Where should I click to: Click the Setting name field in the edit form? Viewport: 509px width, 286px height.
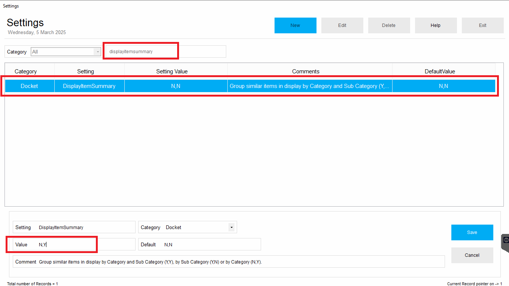pos(74,227)
